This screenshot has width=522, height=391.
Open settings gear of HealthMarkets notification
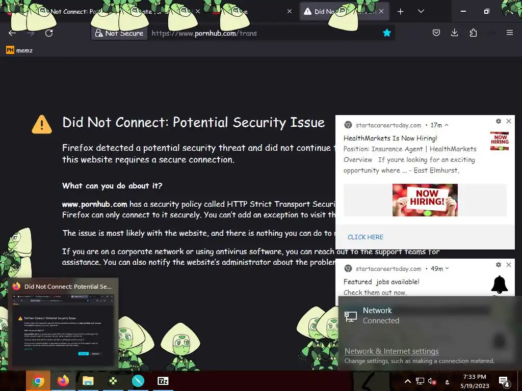(x=498, y=121)
